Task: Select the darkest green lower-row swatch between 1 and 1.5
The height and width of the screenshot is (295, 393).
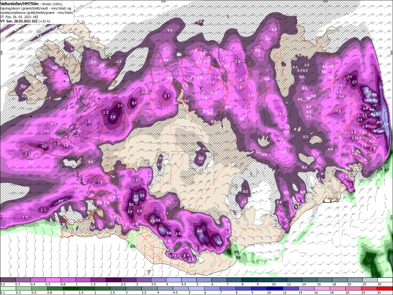Action: coord(72,289)
